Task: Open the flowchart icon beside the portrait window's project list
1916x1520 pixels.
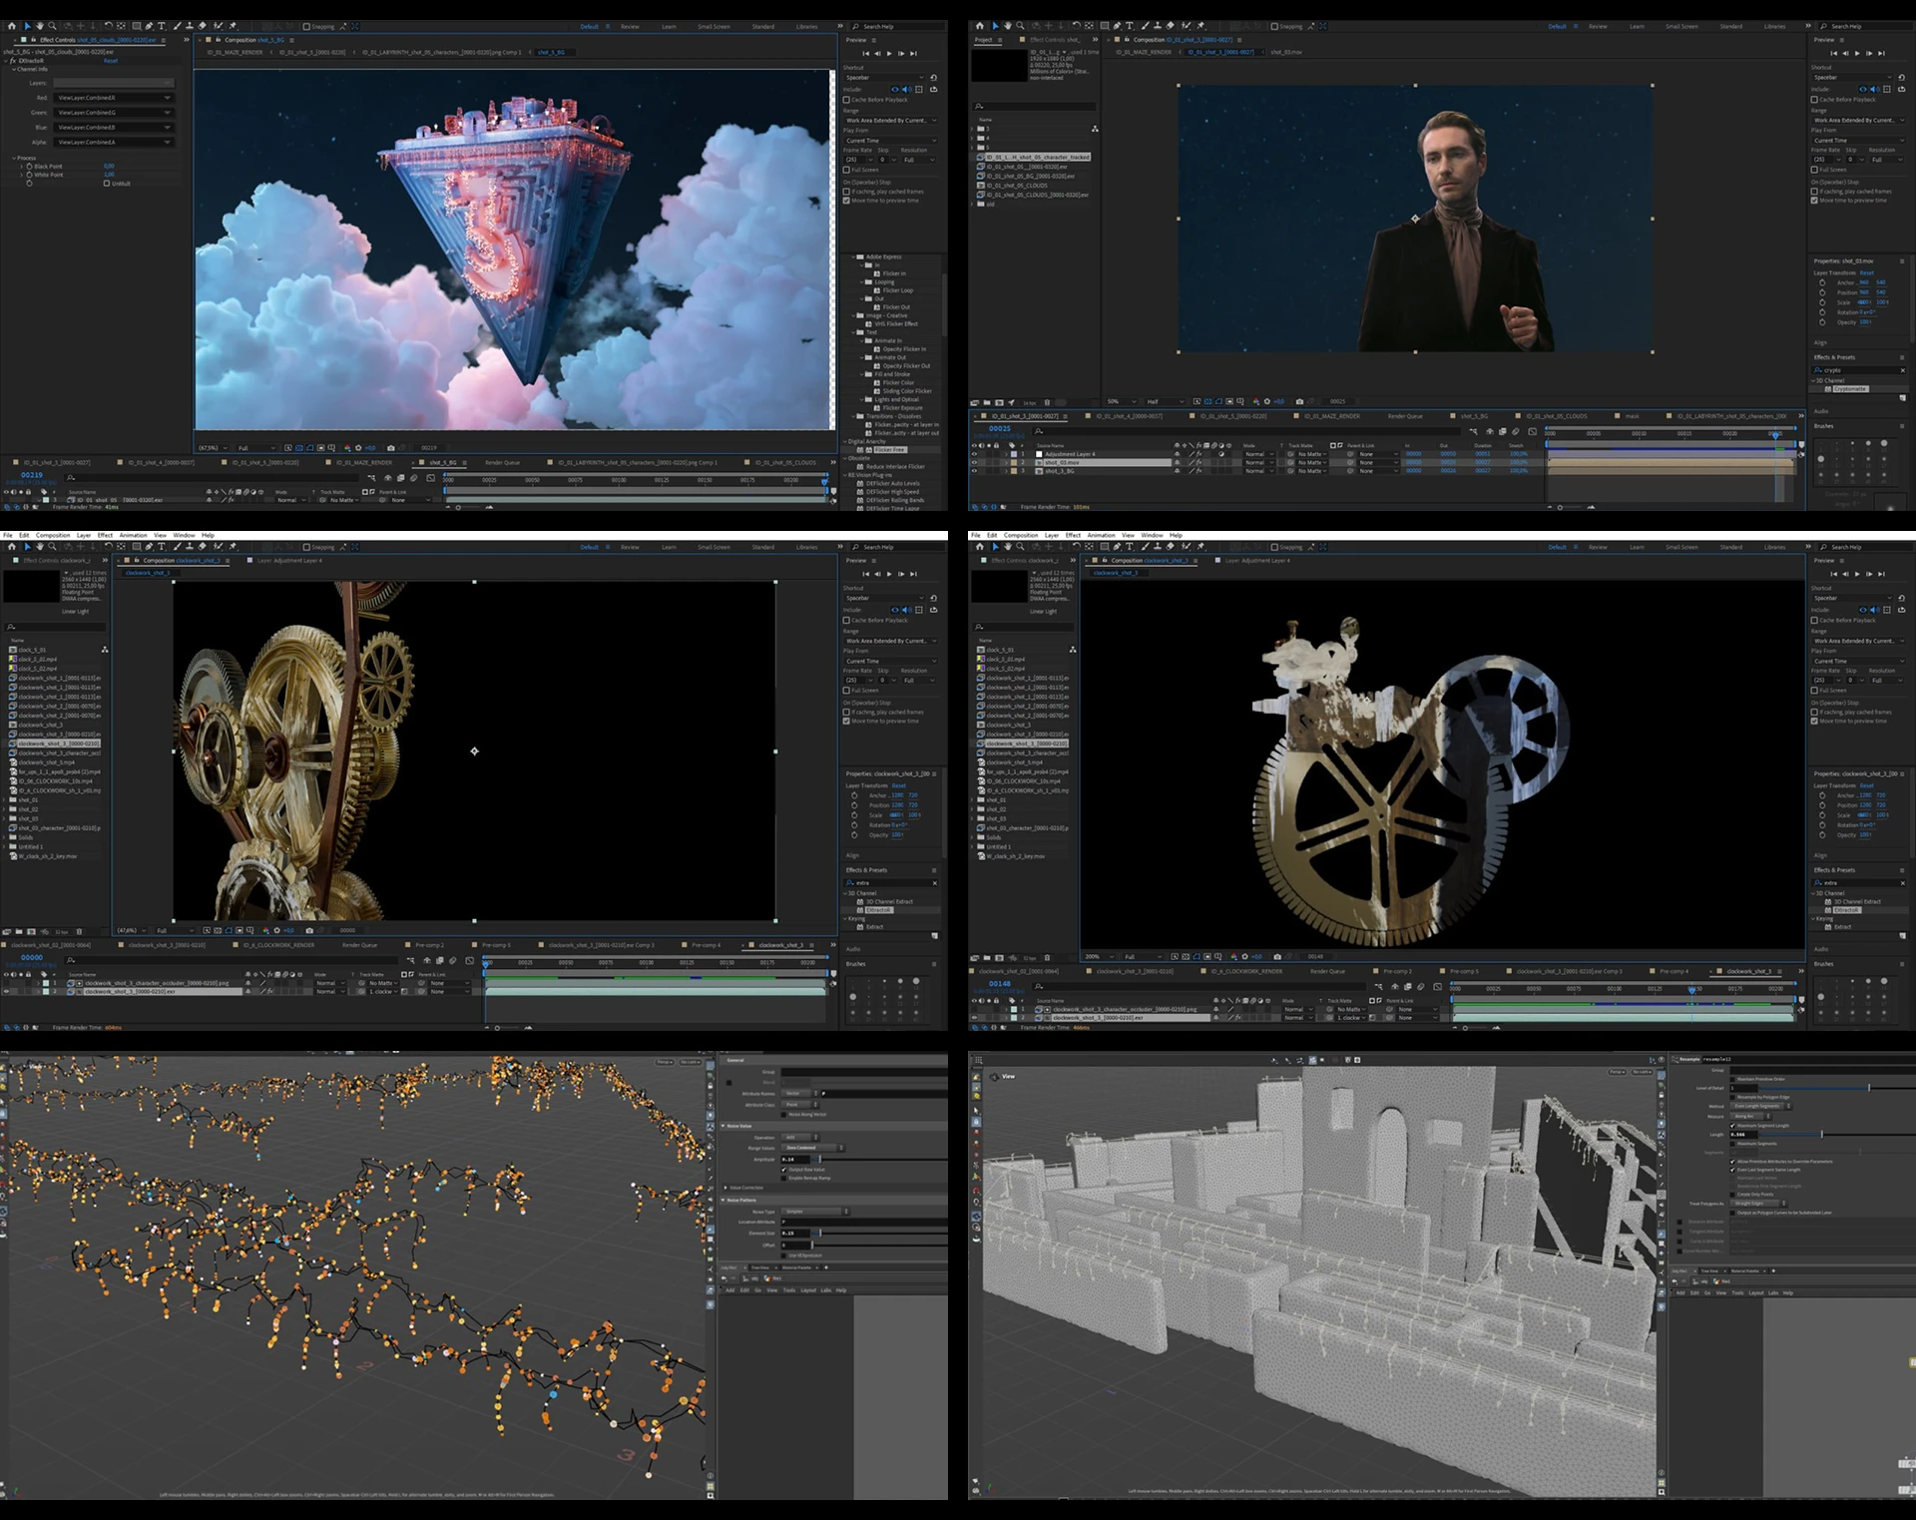Action: [1095, 129]
